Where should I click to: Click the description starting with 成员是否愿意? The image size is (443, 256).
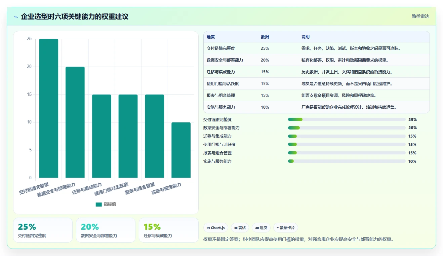(x=347, y=84)
